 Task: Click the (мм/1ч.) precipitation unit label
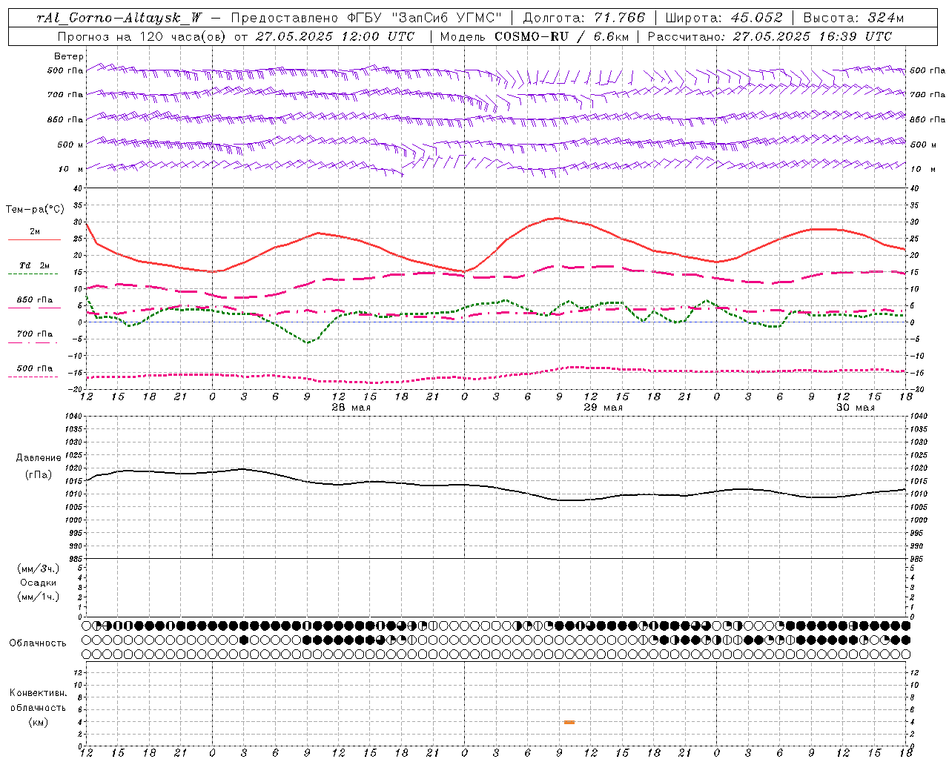tap(38, 597)
